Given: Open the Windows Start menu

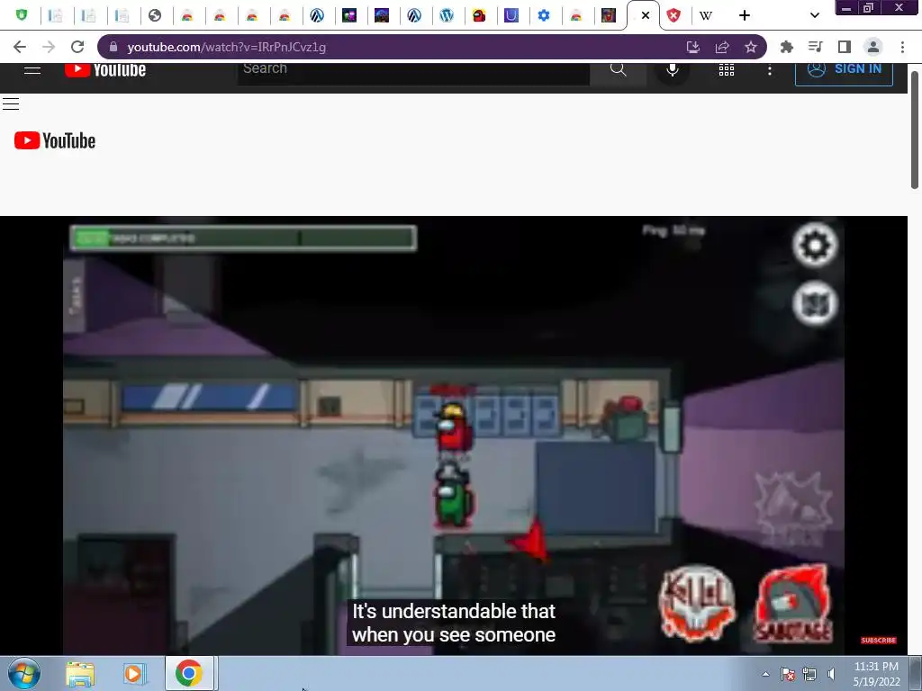Looking at the screenshot, I should click(24, 673).
